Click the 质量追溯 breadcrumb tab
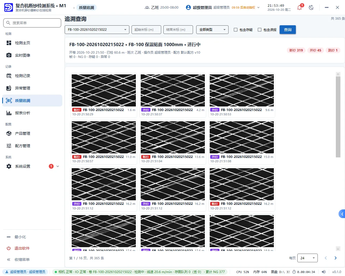The height and width of the screenshot is (276, 345). [x=86, y=8]
